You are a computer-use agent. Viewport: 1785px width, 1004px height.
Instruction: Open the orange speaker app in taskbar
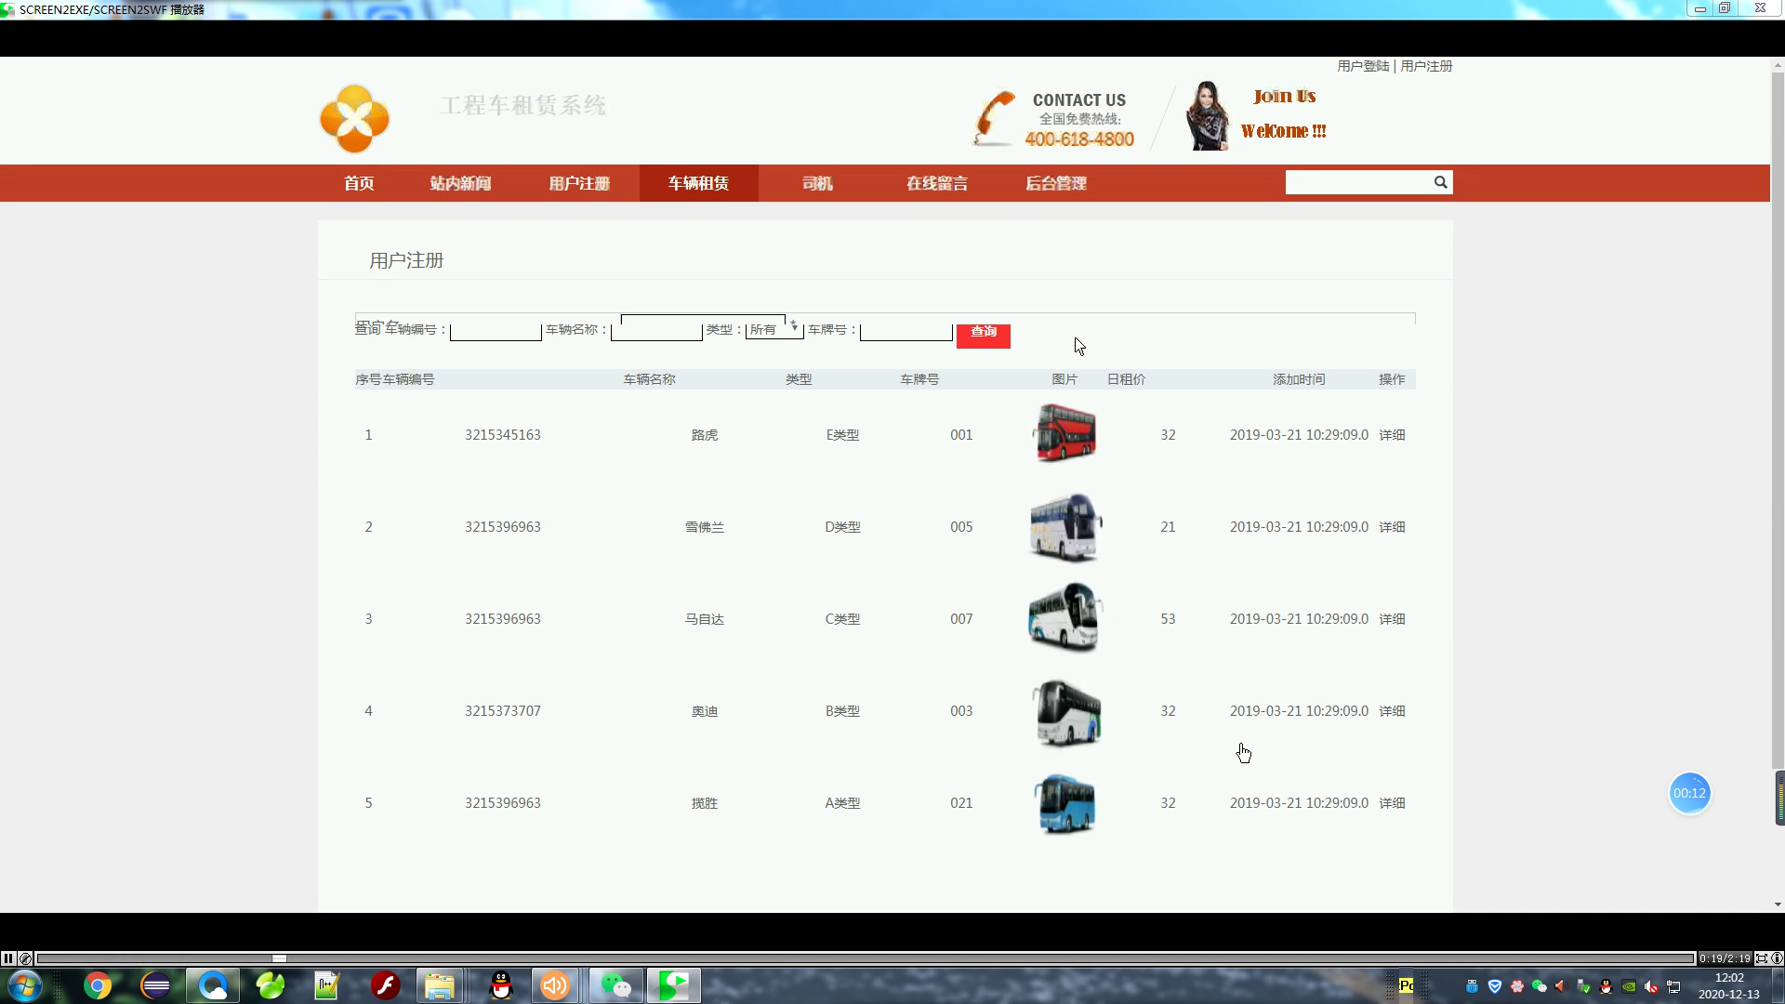555,985
